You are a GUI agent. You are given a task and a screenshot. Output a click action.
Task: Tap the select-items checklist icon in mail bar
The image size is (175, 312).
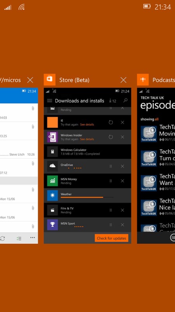point(19,238)
